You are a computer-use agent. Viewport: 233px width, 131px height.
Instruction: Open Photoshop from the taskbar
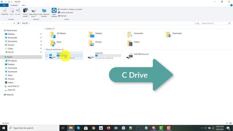click(x=138, y=128)
